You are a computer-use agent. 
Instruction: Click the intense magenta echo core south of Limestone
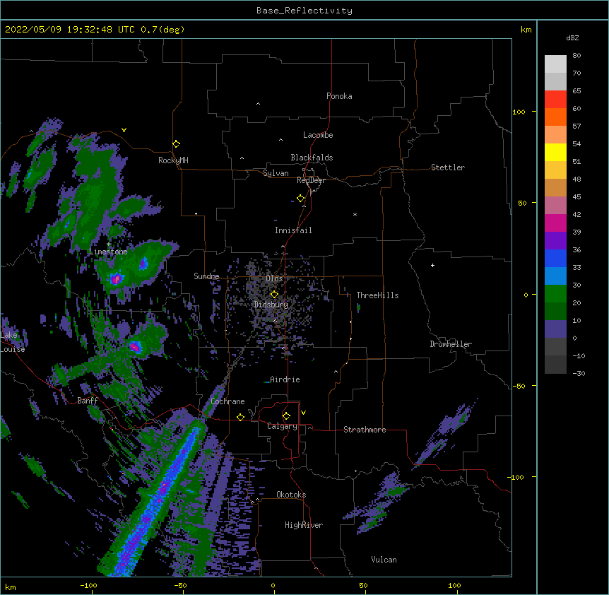[x=116, y=278]
